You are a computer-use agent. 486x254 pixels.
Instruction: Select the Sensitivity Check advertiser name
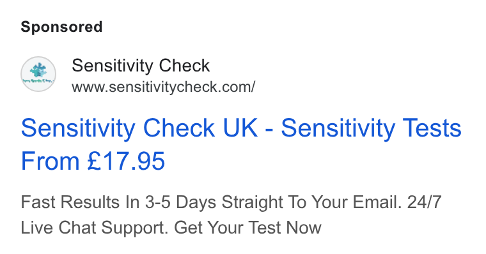141,66
